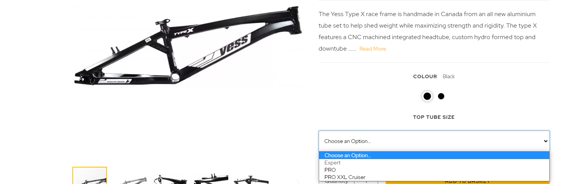Click the Top Tube Size heading
Image resolution: width=577 pixels, height=184 pixels.
434,117
